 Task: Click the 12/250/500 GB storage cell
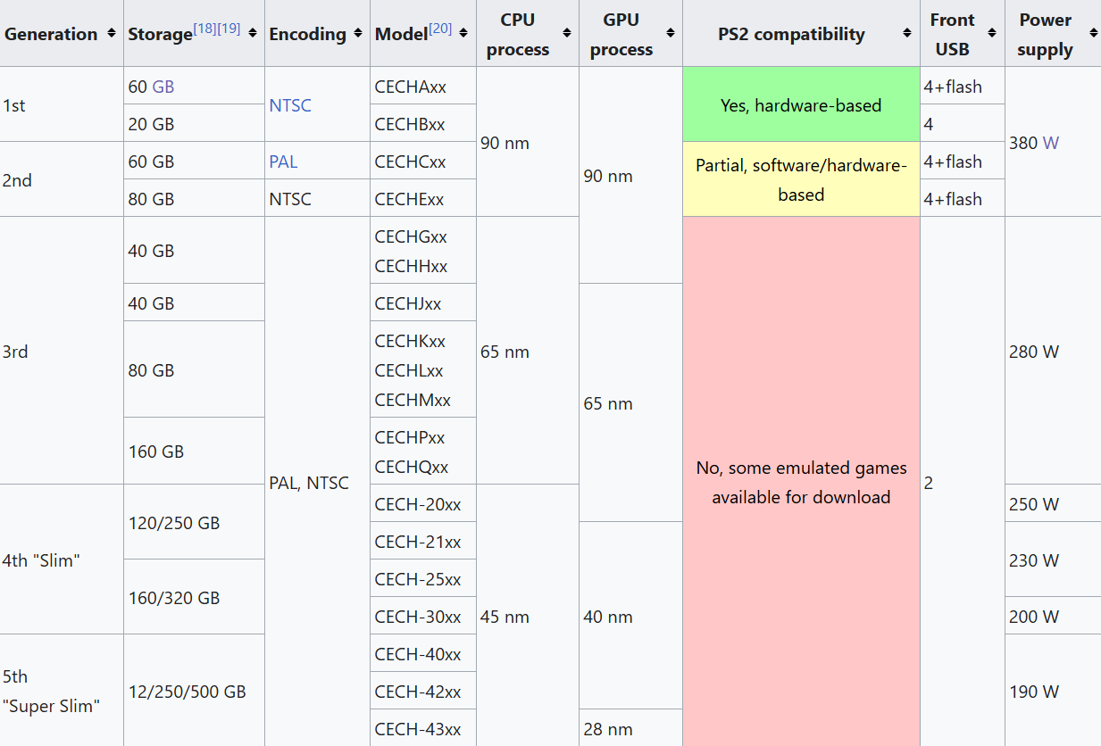(194, 691)
